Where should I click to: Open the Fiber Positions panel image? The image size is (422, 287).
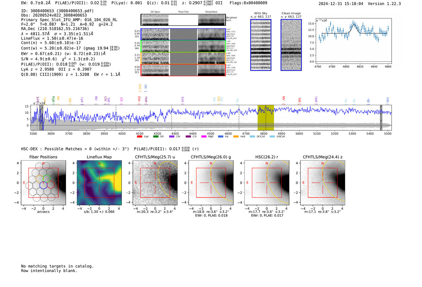[43, 183]
